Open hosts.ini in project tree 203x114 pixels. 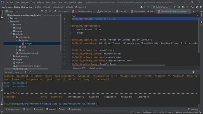coord(19,63)
